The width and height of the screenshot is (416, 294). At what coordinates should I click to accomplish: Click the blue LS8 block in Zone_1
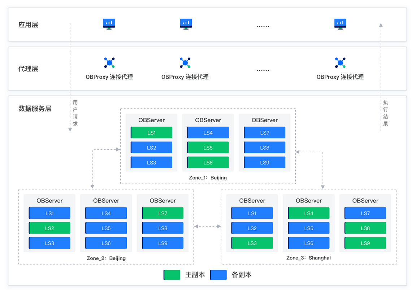(264, 148)
